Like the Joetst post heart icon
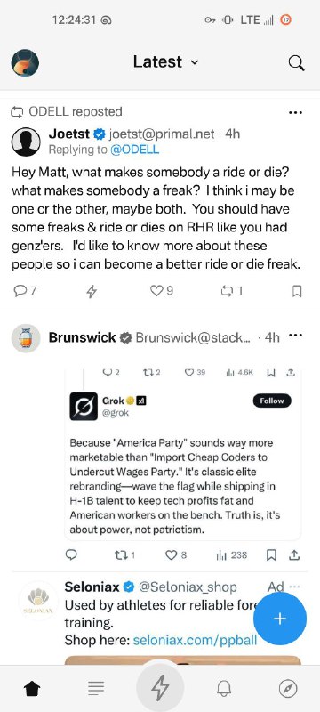This screenshot has width=320, height=712. point(162,291)
